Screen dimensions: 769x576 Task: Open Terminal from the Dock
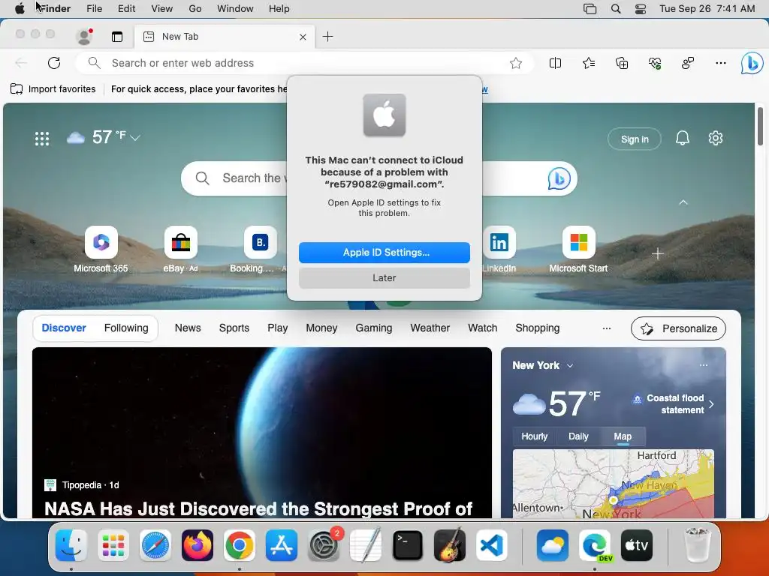408,545
